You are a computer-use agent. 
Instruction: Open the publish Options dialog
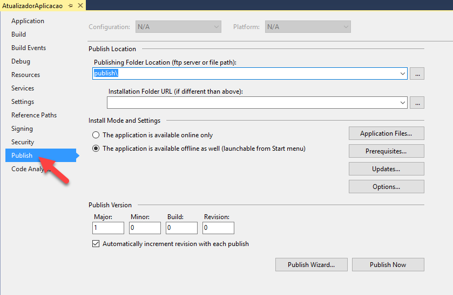coord(386,187)
